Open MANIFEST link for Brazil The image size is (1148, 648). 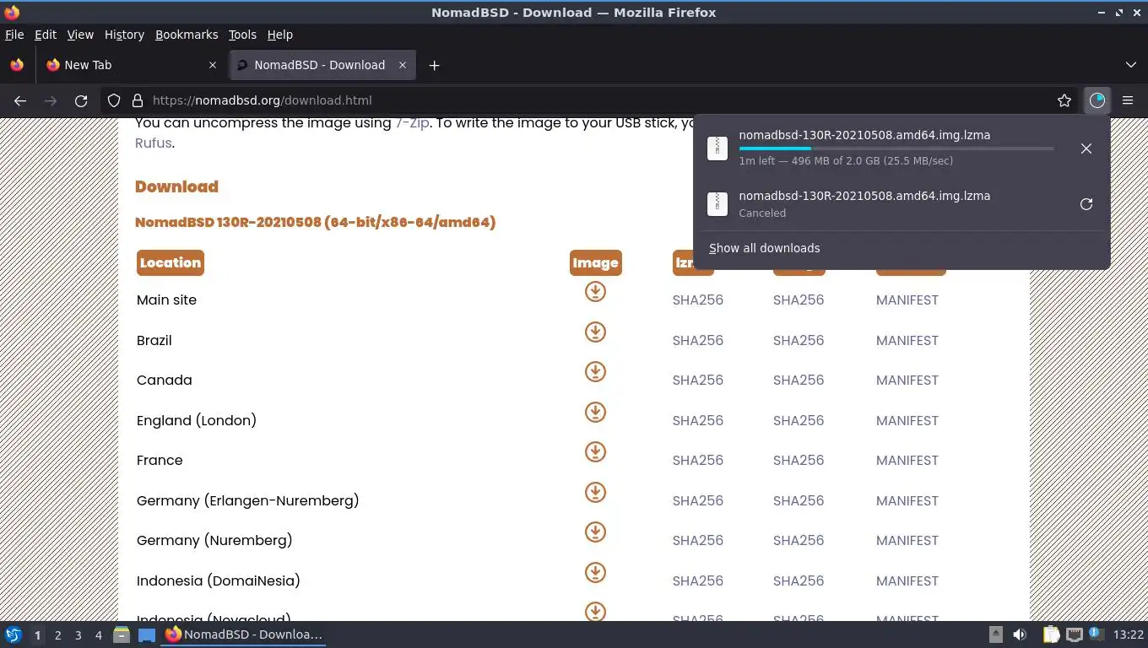(907, 341)
